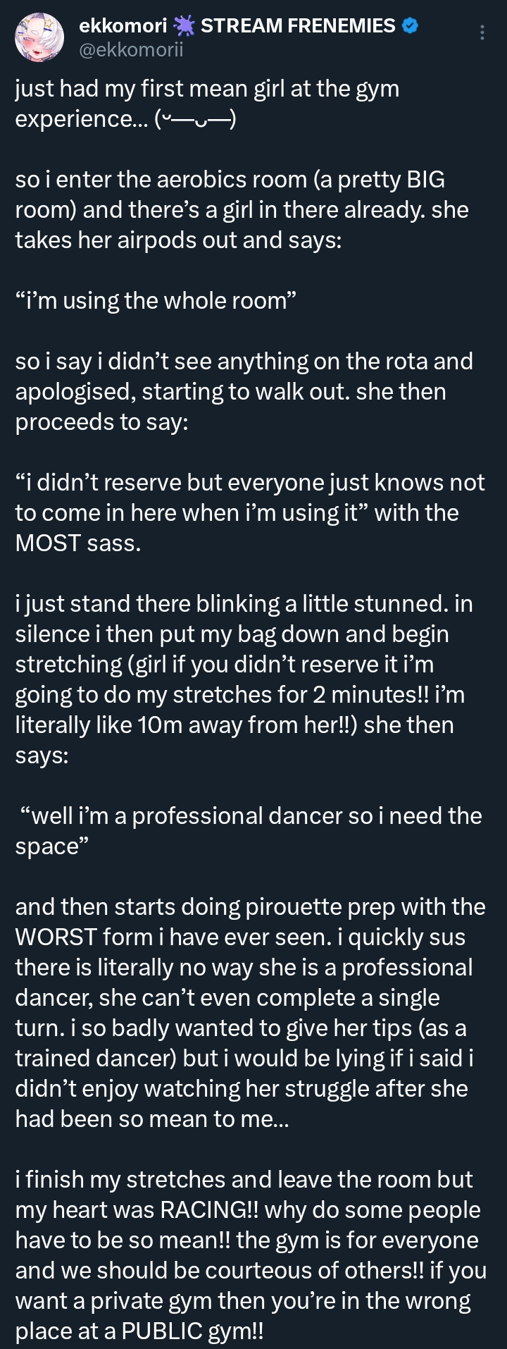Click the purple splat emoji in display name
Screen dimensions: 507x1349
[184, 27]
